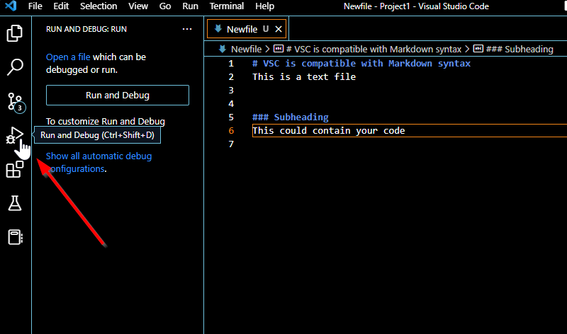567x334 pixels.
Task: Open the Search view in the activity bar
Action: click(x=15, y=67)
